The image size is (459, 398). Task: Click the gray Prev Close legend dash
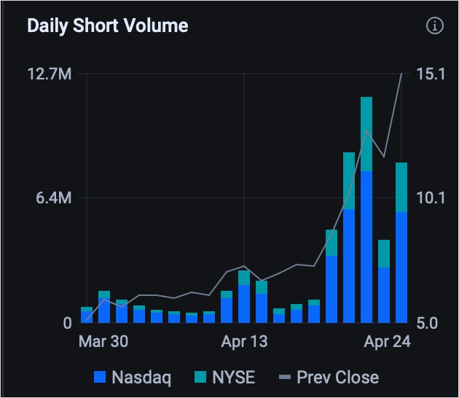285,377
